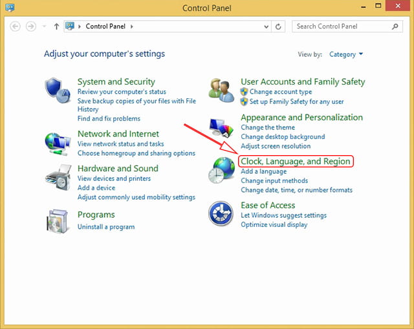The height and width of the screenshot is (329, 414).
Task: Open the View by Category dropdown
Action: 346,54
